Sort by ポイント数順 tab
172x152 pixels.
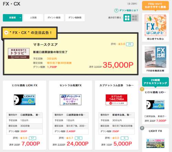(54, 18)
